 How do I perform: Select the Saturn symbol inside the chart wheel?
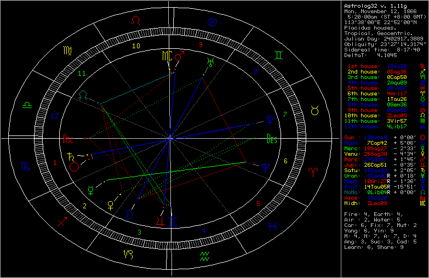click(x=71, y=157)
